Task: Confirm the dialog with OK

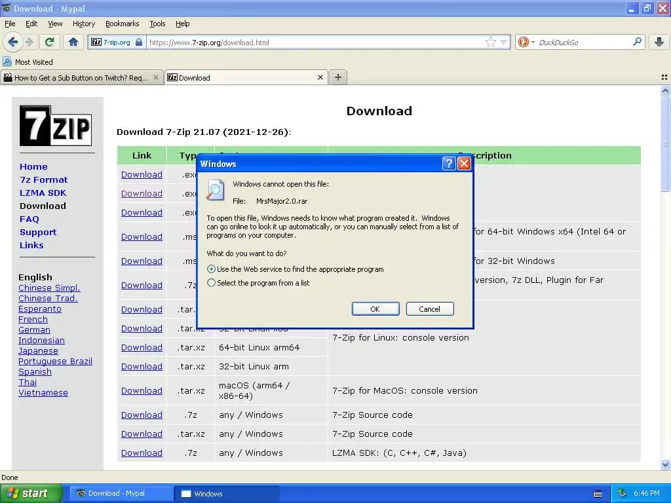Action: coord(375,309)
